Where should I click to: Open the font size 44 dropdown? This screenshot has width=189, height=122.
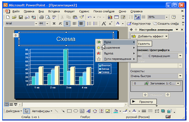click(x=47, y=24)
